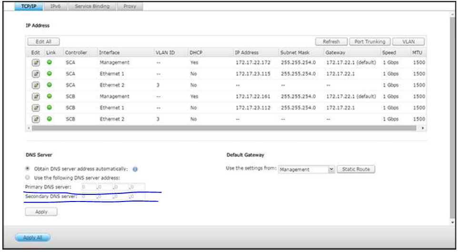Viewport: 461px width, 252px height.
Task: Go to the Proxy tab
Action: 130,6
